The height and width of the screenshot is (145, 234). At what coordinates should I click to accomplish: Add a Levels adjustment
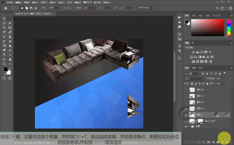tap(197, 52)
